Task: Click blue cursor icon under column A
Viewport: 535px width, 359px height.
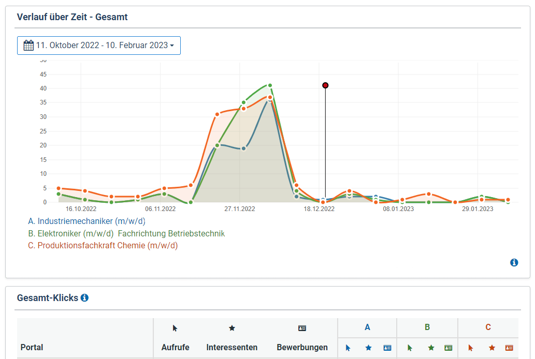Action: (348, 348)
